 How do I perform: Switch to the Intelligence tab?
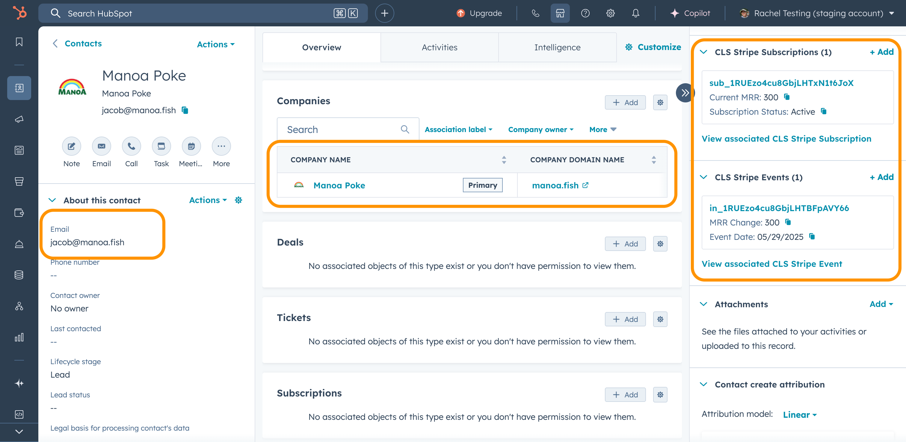tap(557, 48)
